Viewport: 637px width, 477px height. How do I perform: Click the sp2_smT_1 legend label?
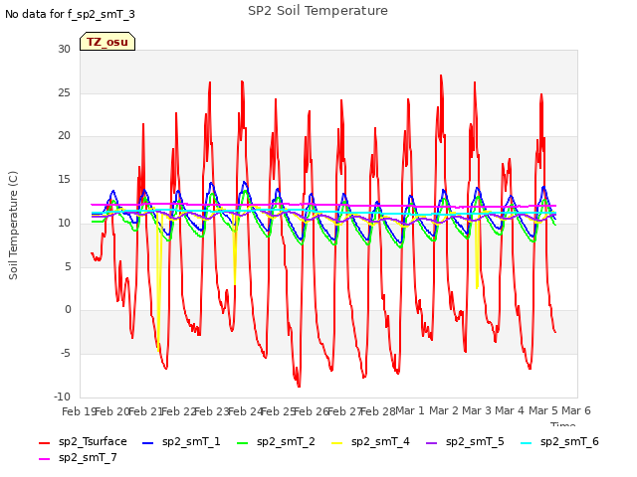tap(191, 441)
